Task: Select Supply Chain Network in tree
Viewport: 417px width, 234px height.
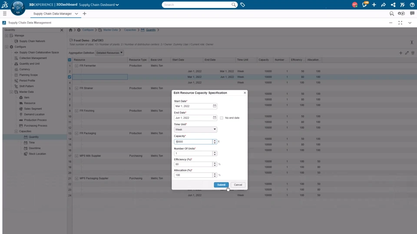Action: [x=32, y=41]
